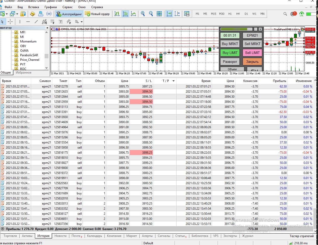Toggle the Алготрейдинг algo trading button
318x245 pixels.
[x=69, y=14]
